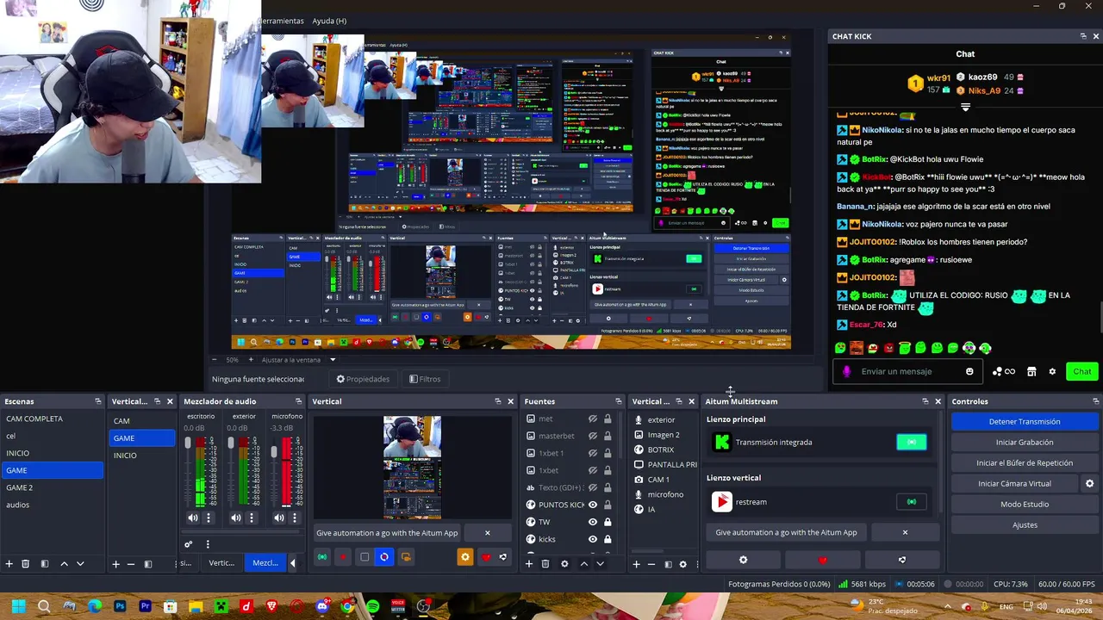This screenshot has height=620, width=1103.
Task: Move scene down in Escenas panel
Action: (80, 564)
